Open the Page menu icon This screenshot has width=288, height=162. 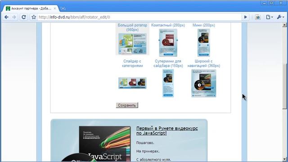click(269, 17)
